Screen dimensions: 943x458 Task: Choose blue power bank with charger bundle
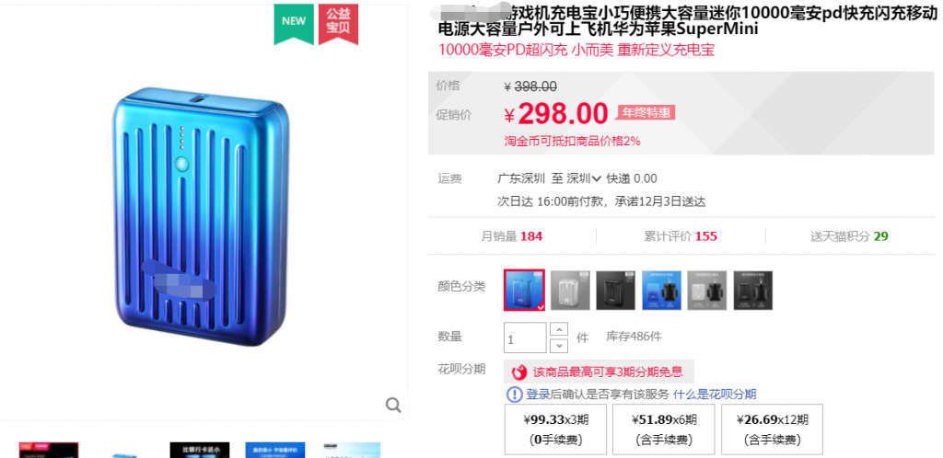[x=661, y=291]
